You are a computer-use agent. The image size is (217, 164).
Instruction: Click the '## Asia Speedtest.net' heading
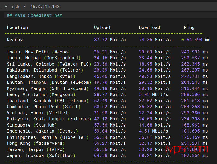coord(34,15)
